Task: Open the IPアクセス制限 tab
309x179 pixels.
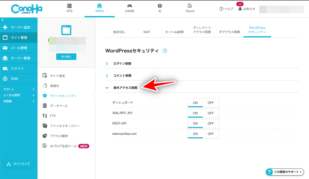Action: tap(229, 32)
